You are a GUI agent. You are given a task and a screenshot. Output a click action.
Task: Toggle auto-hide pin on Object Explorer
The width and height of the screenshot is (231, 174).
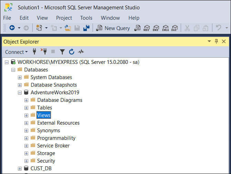216,41
